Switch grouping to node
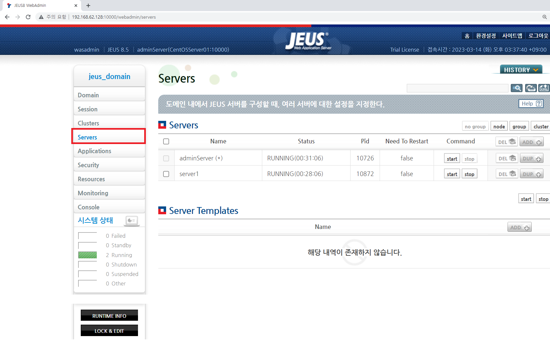 pos(499,126)
